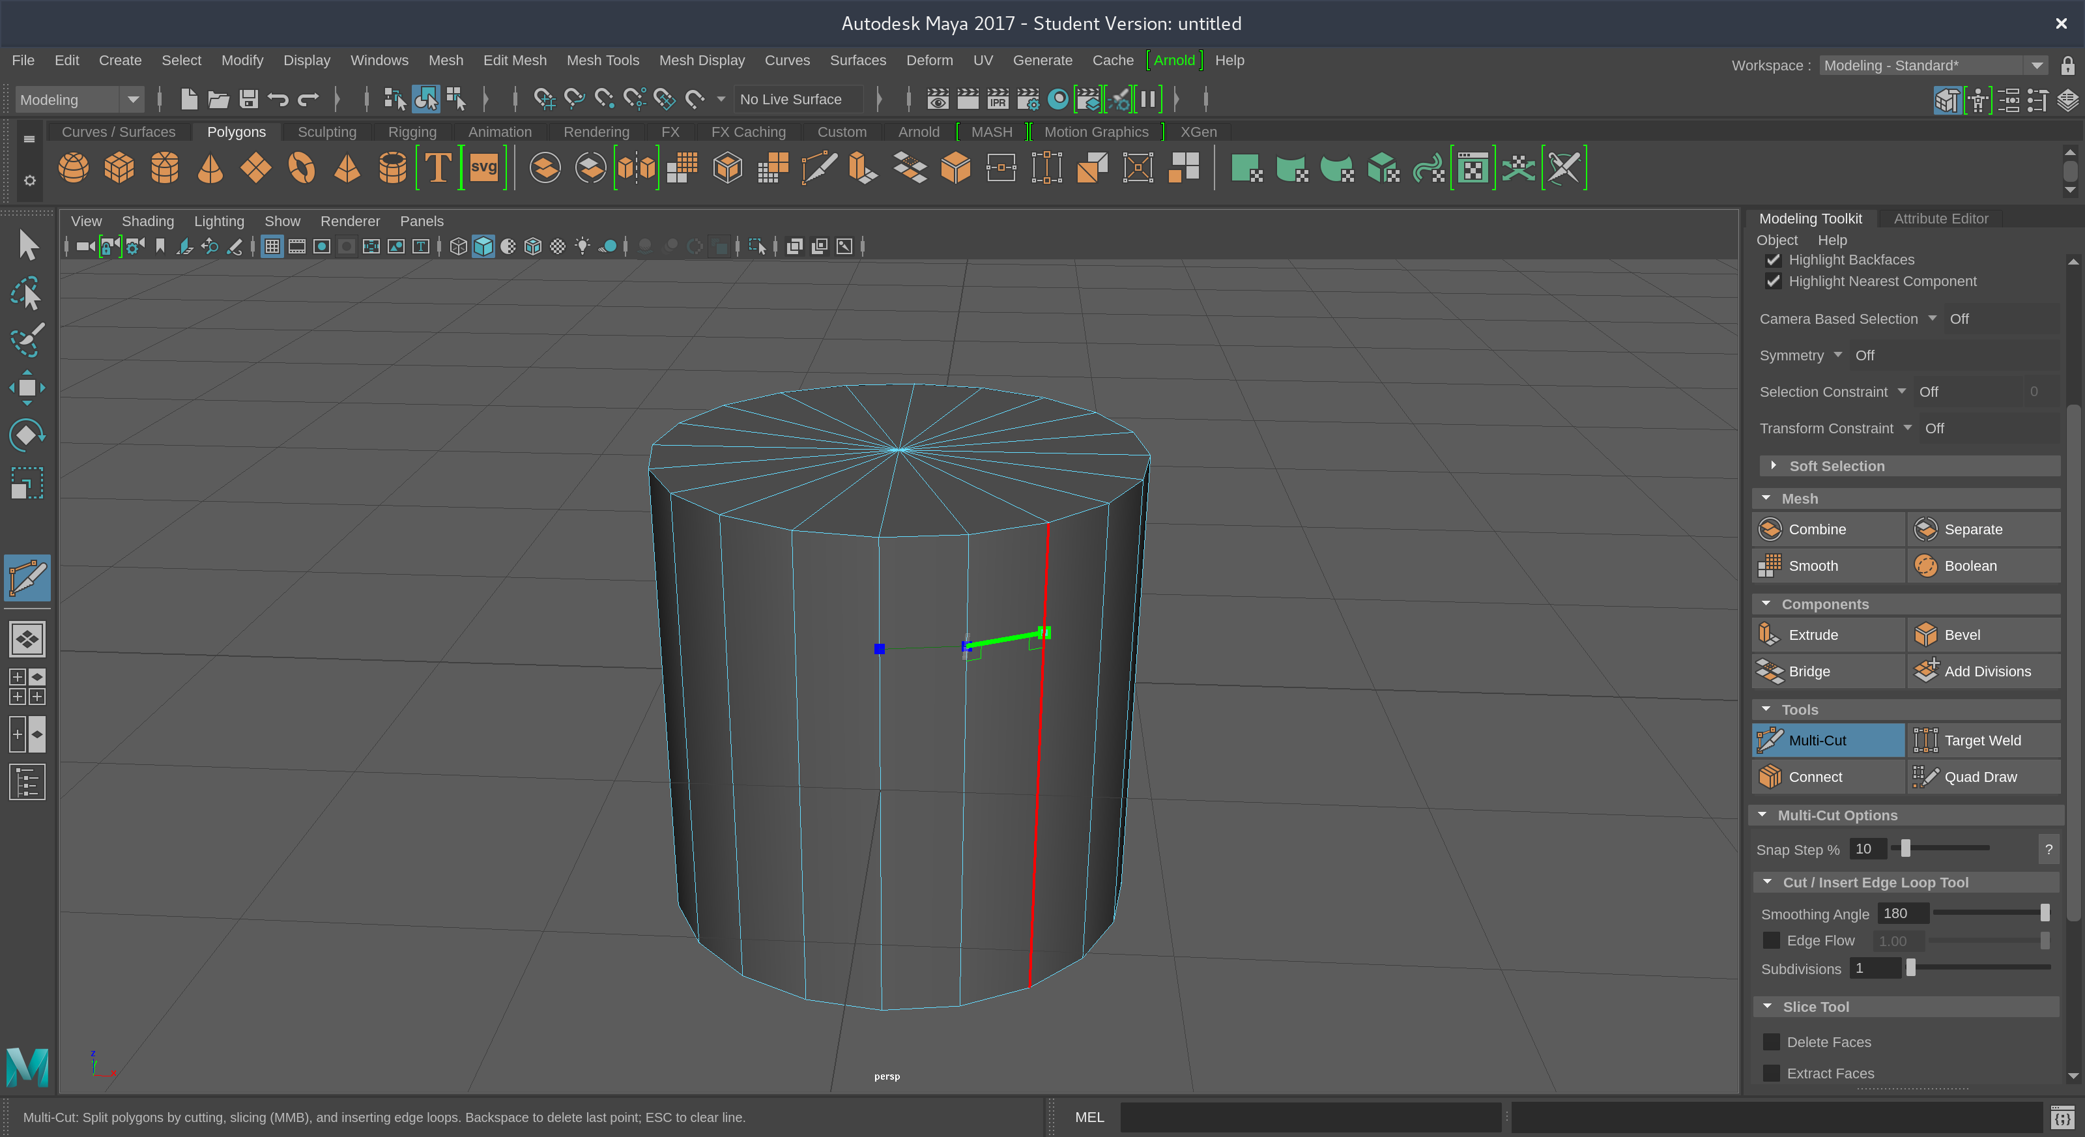Click the Target Weld button
Viewport: 2085px width, 1137px height.
1984,740
